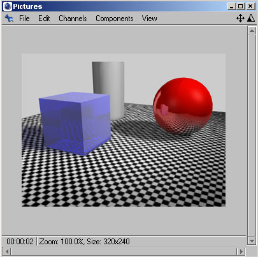Open the Channels menu

pyautogui.click(x=73, y=18)
